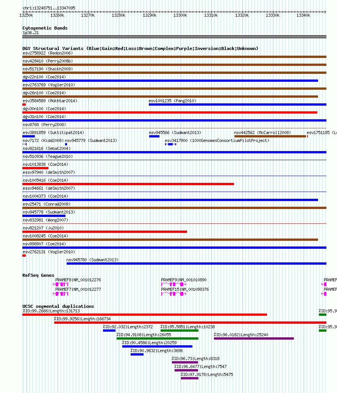Click the chr1:13248751..13347095 region label
The height and width of the screenshot is (393, 337).
(49, 8)
